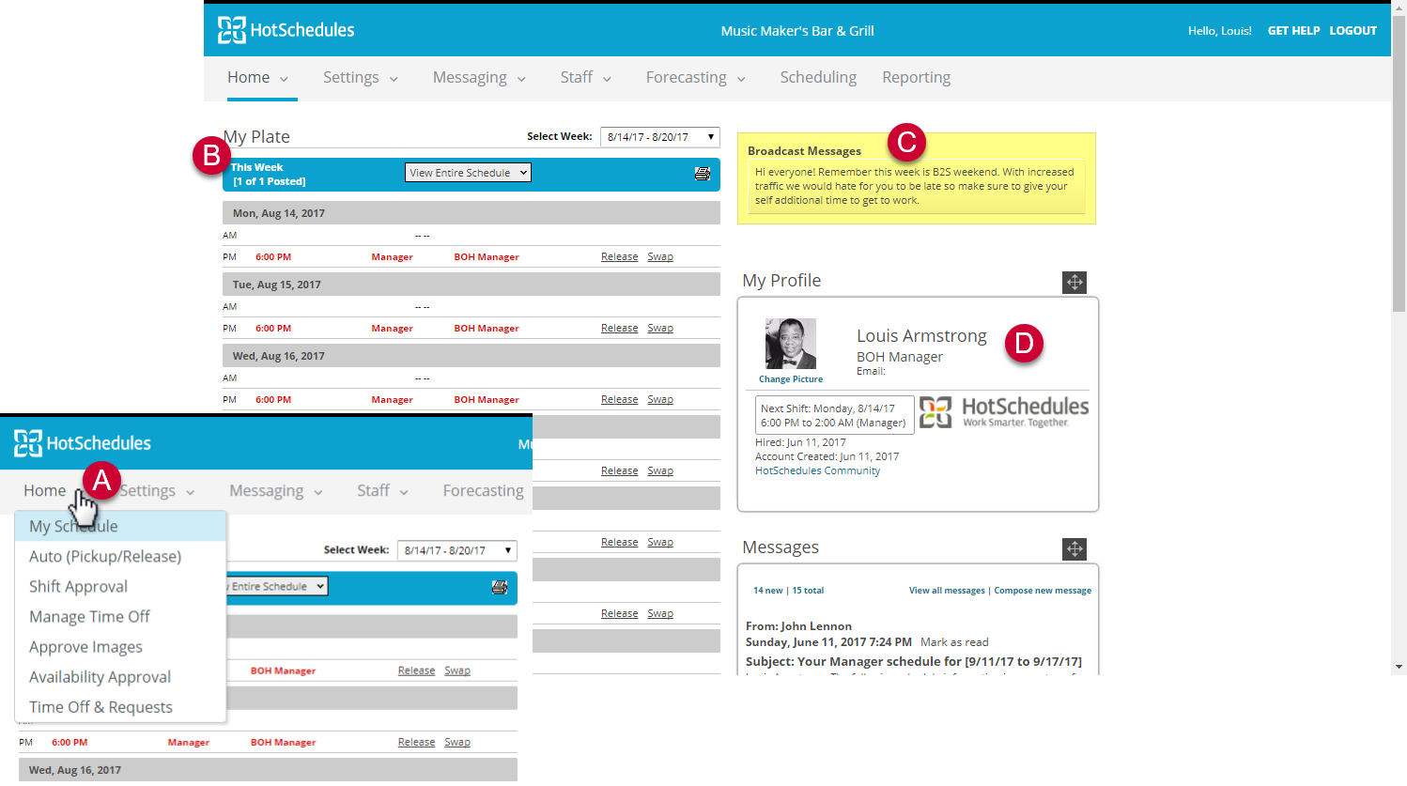Click the HotSchedules Work Smarter logo in profile
Screen dimensions: 1407x786
[1004, 412]
